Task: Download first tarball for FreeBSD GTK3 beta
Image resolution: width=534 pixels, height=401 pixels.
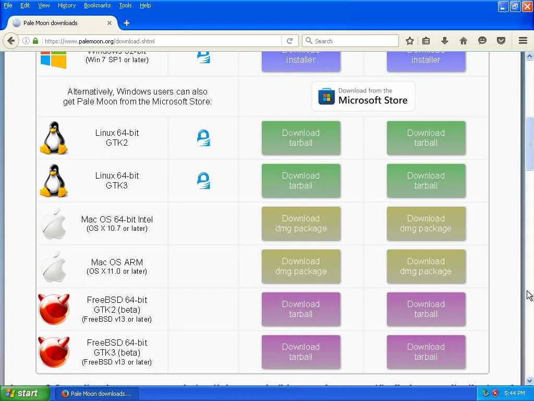Action: pyautogui.click(x=301, y=352)
